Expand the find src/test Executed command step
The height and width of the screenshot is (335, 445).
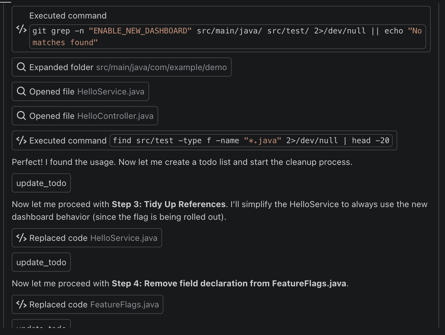click(68, 141)
